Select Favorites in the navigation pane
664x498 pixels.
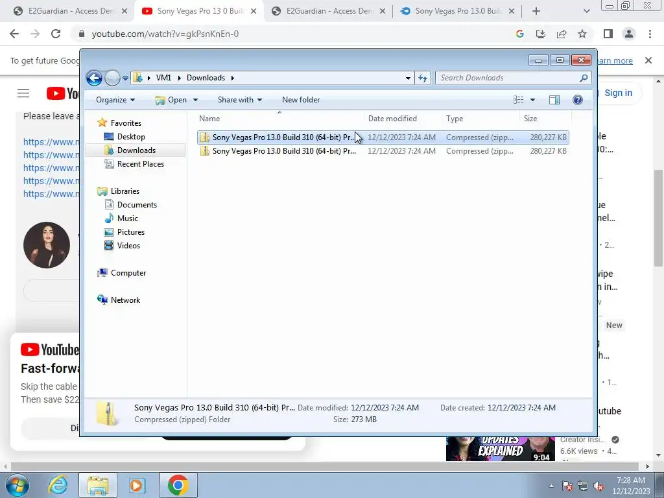click(126, 123)
